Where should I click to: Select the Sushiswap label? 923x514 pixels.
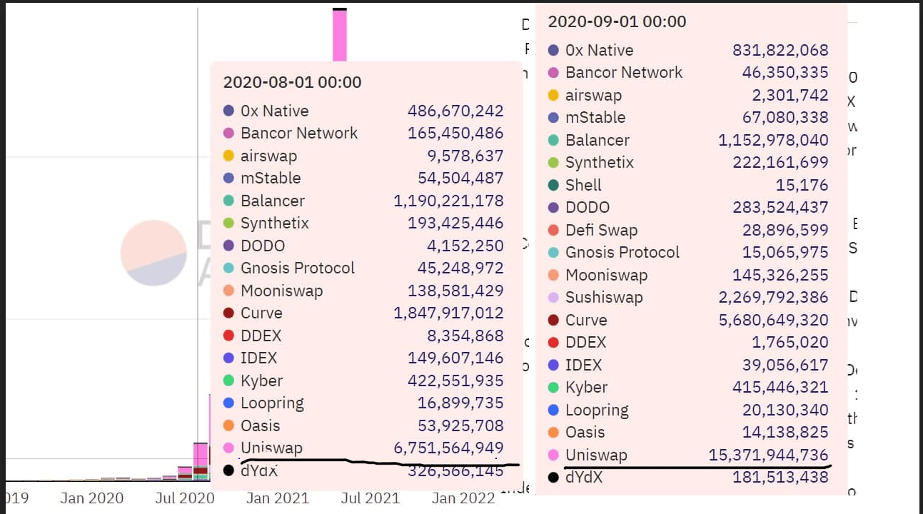click(604, 298)
